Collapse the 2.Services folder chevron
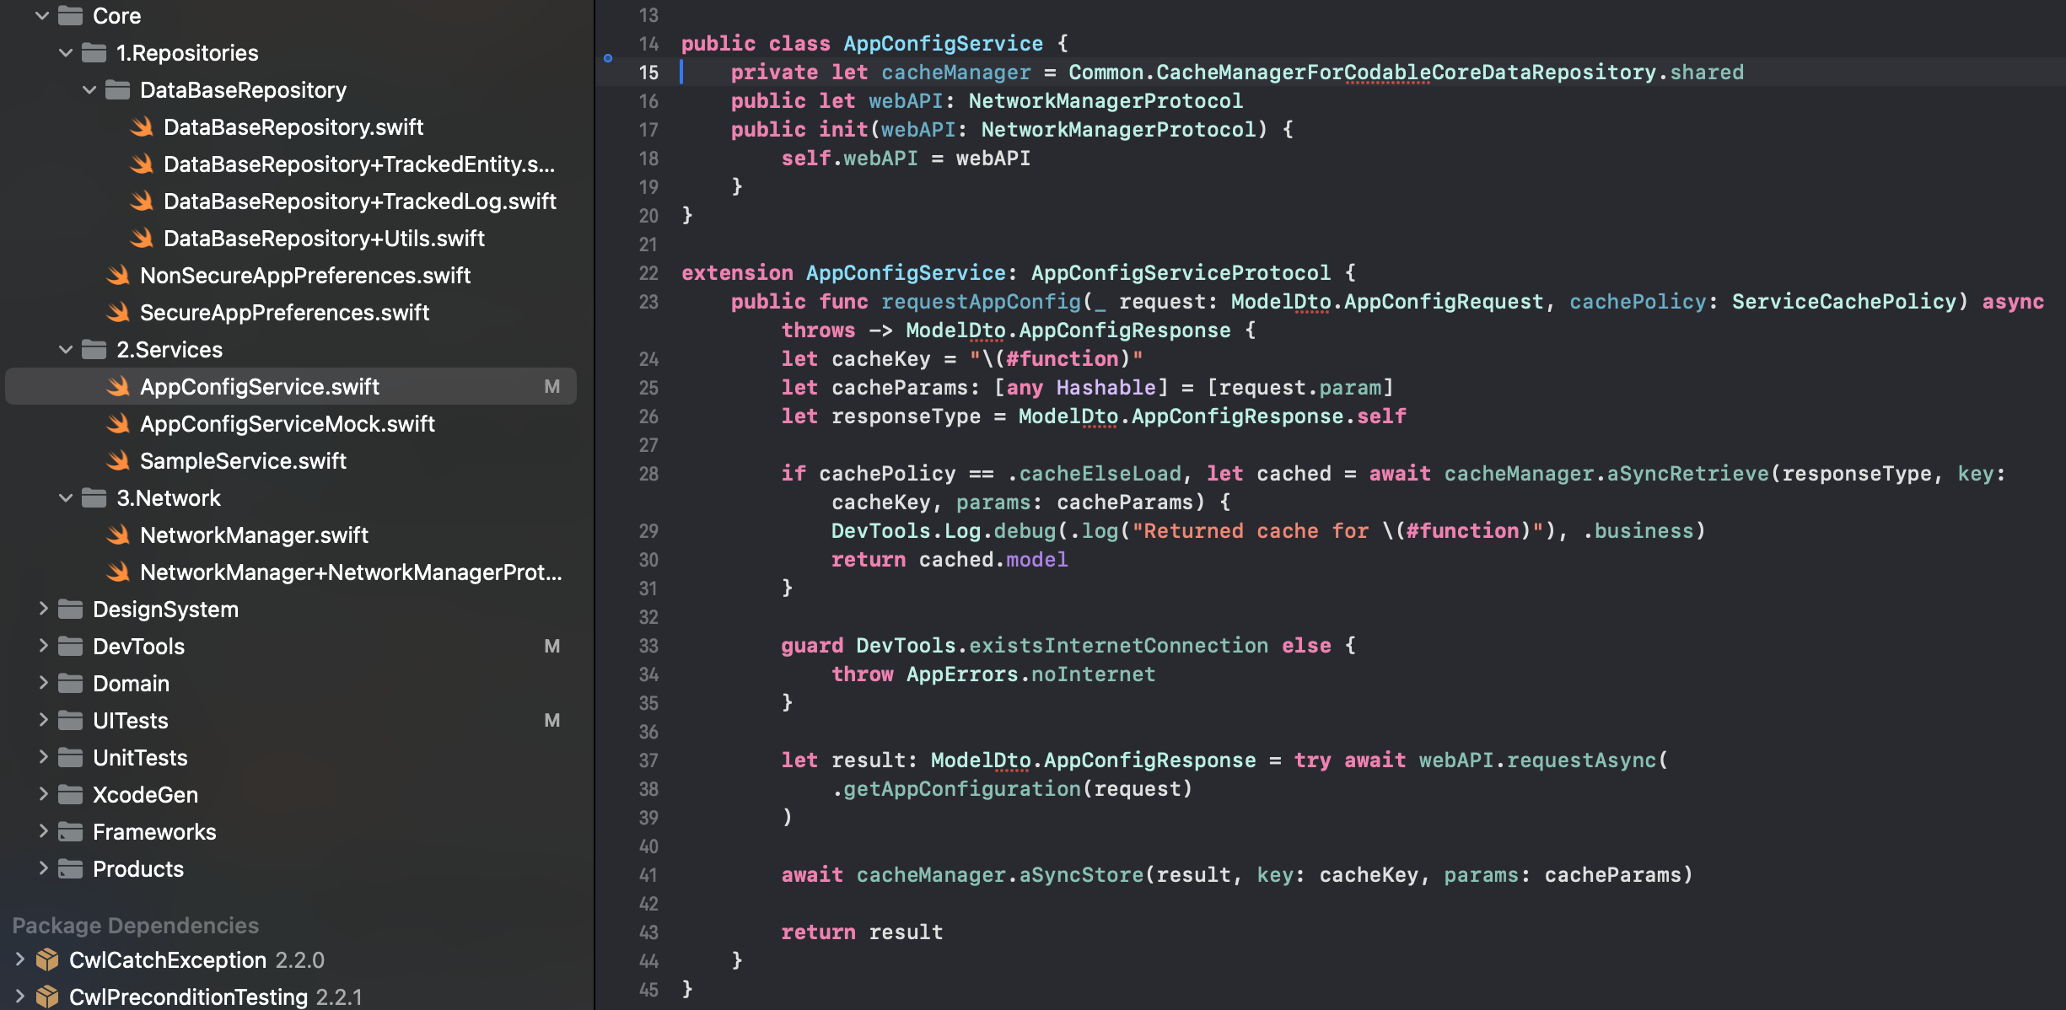Viewport: 2066px width, 1010px height. pyautogui.click(x=66, y=350)
